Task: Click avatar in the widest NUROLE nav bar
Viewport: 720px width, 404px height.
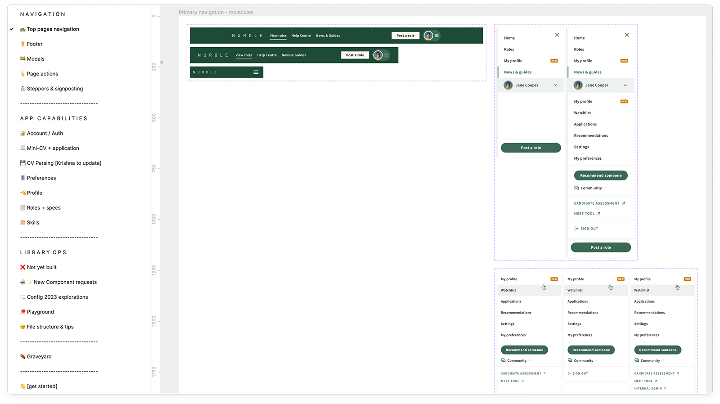Action: pyautogui.click(x=428, y=36)
